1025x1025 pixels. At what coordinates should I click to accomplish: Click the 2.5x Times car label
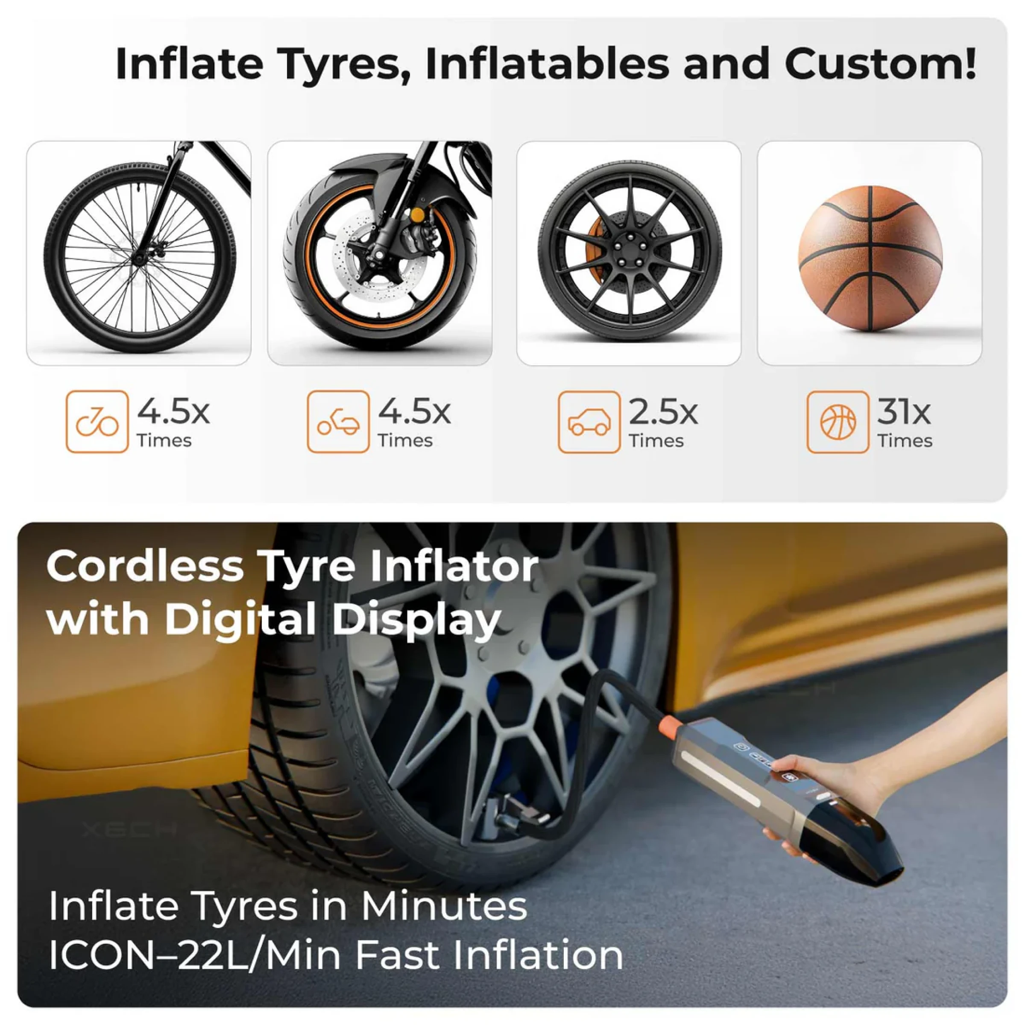tap(663, 423)
